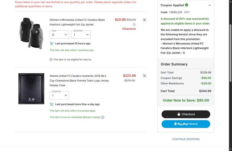
Task: Open the jacket Quantity dropdown
Action: [81, 35]
